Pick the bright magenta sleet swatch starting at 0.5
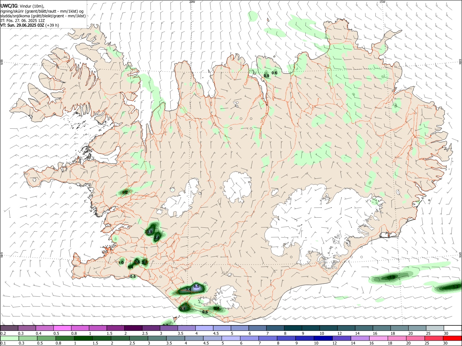 click(x=62, y=328)
